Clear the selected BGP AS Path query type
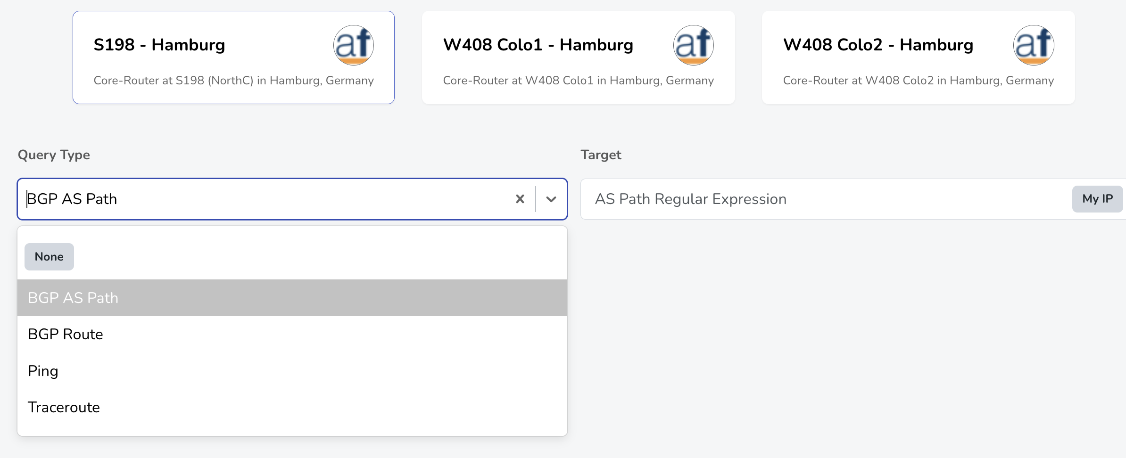This screenshot has width=1126, height=458. pos(520,199)
